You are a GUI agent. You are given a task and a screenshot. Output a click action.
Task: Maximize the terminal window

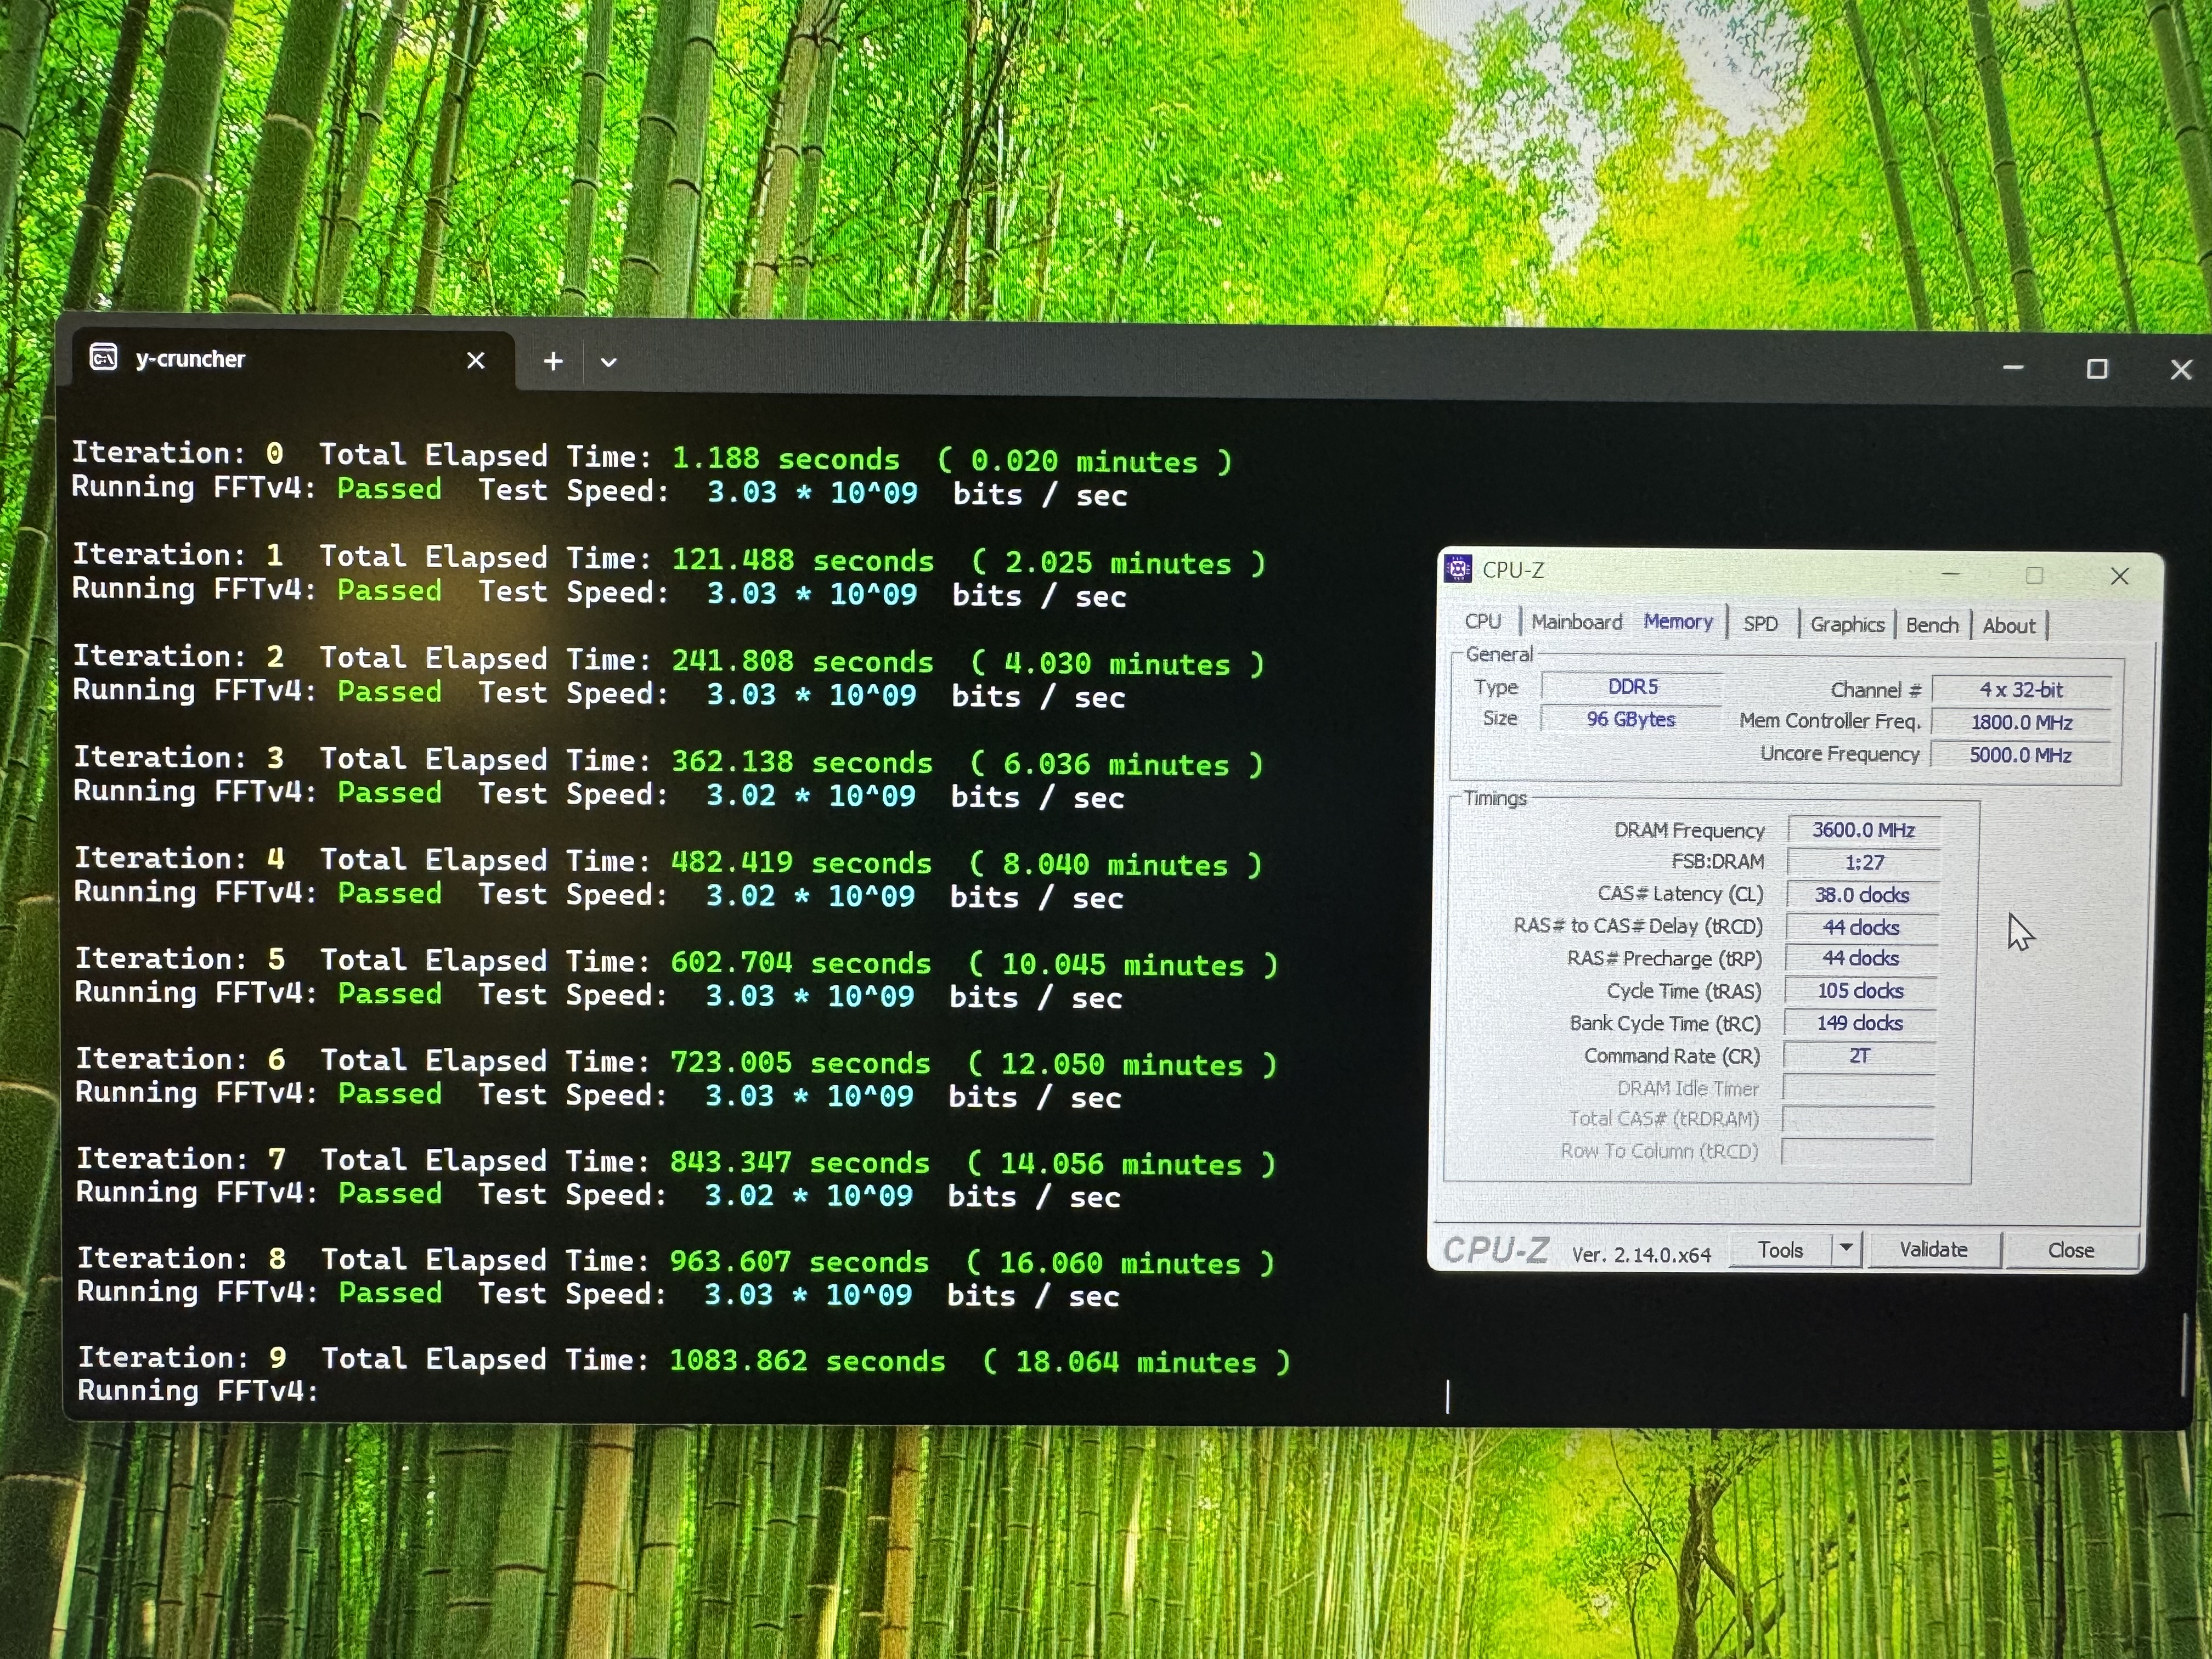pos(2097,369)
